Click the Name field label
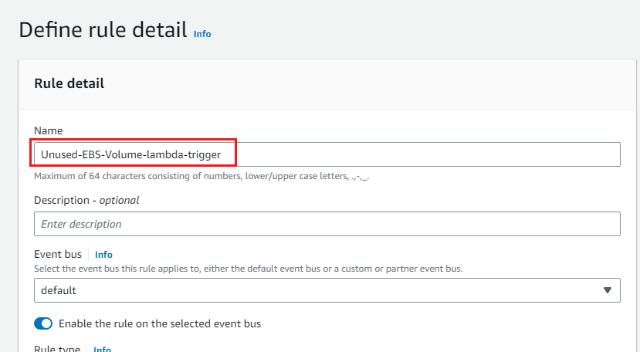 click(x=49, y=130)
